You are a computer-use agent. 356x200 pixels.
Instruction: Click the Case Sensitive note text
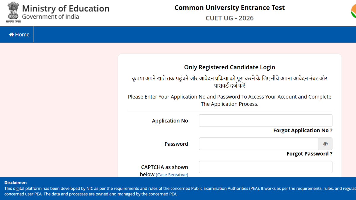coord(172,175)
